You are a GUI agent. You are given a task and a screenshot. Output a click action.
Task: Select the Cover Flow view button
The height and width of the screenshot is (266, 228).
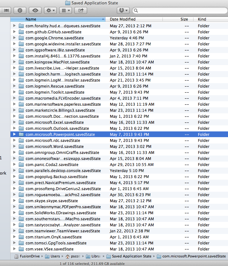[6, 10]
